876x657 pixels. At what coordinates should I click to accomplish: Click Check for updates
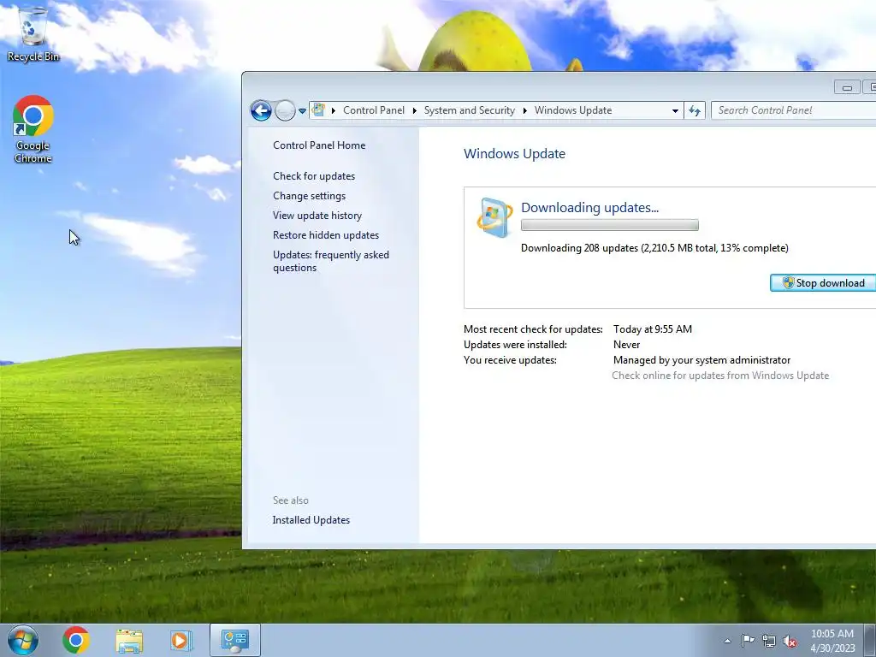click(x=314, y=176)
